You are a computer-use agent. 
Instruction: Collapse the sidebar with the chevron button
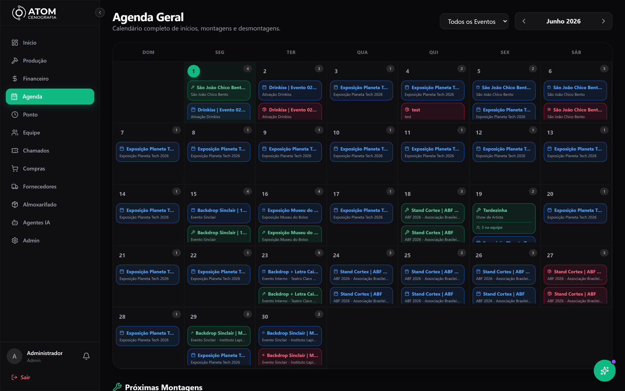100,13
